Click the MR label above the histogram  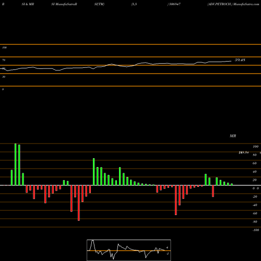(x=233, y=136)
